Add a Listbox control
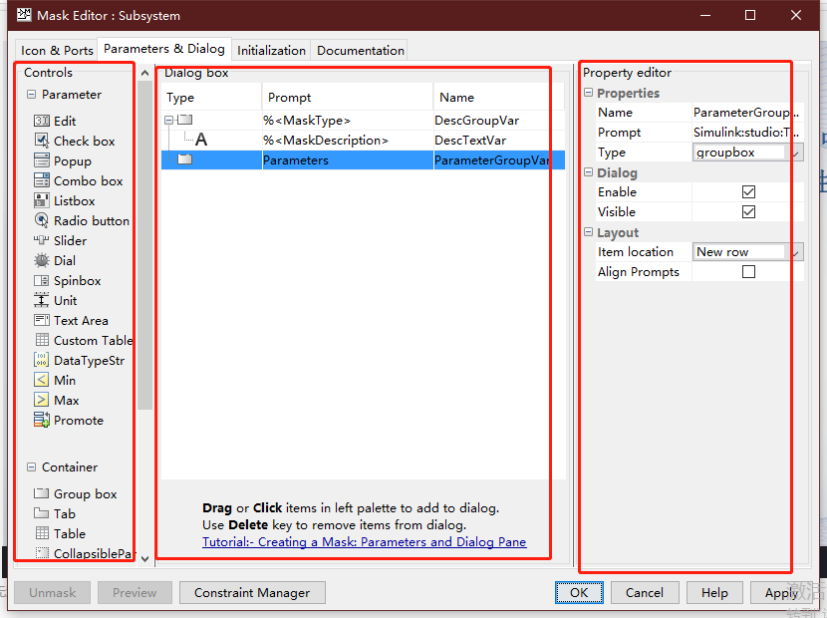Screen dimensions: 827x618 pyautogui.click(x=65, y=201)
